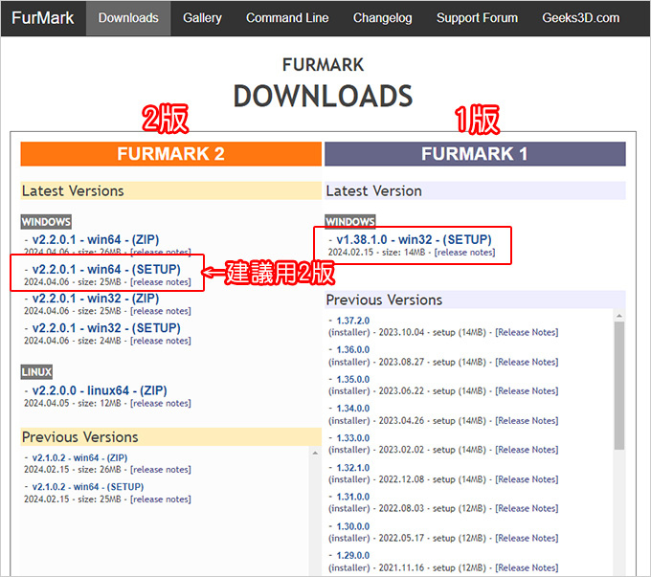The image size is (651, 577).
Task: Open release notes for v2.1.0.2 win64 SETUP
Action: click(x=161, y=499)
